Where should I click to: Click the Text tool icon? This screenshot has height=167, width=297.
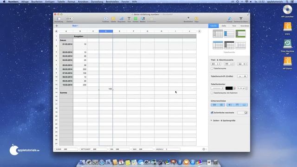[129, 19]
